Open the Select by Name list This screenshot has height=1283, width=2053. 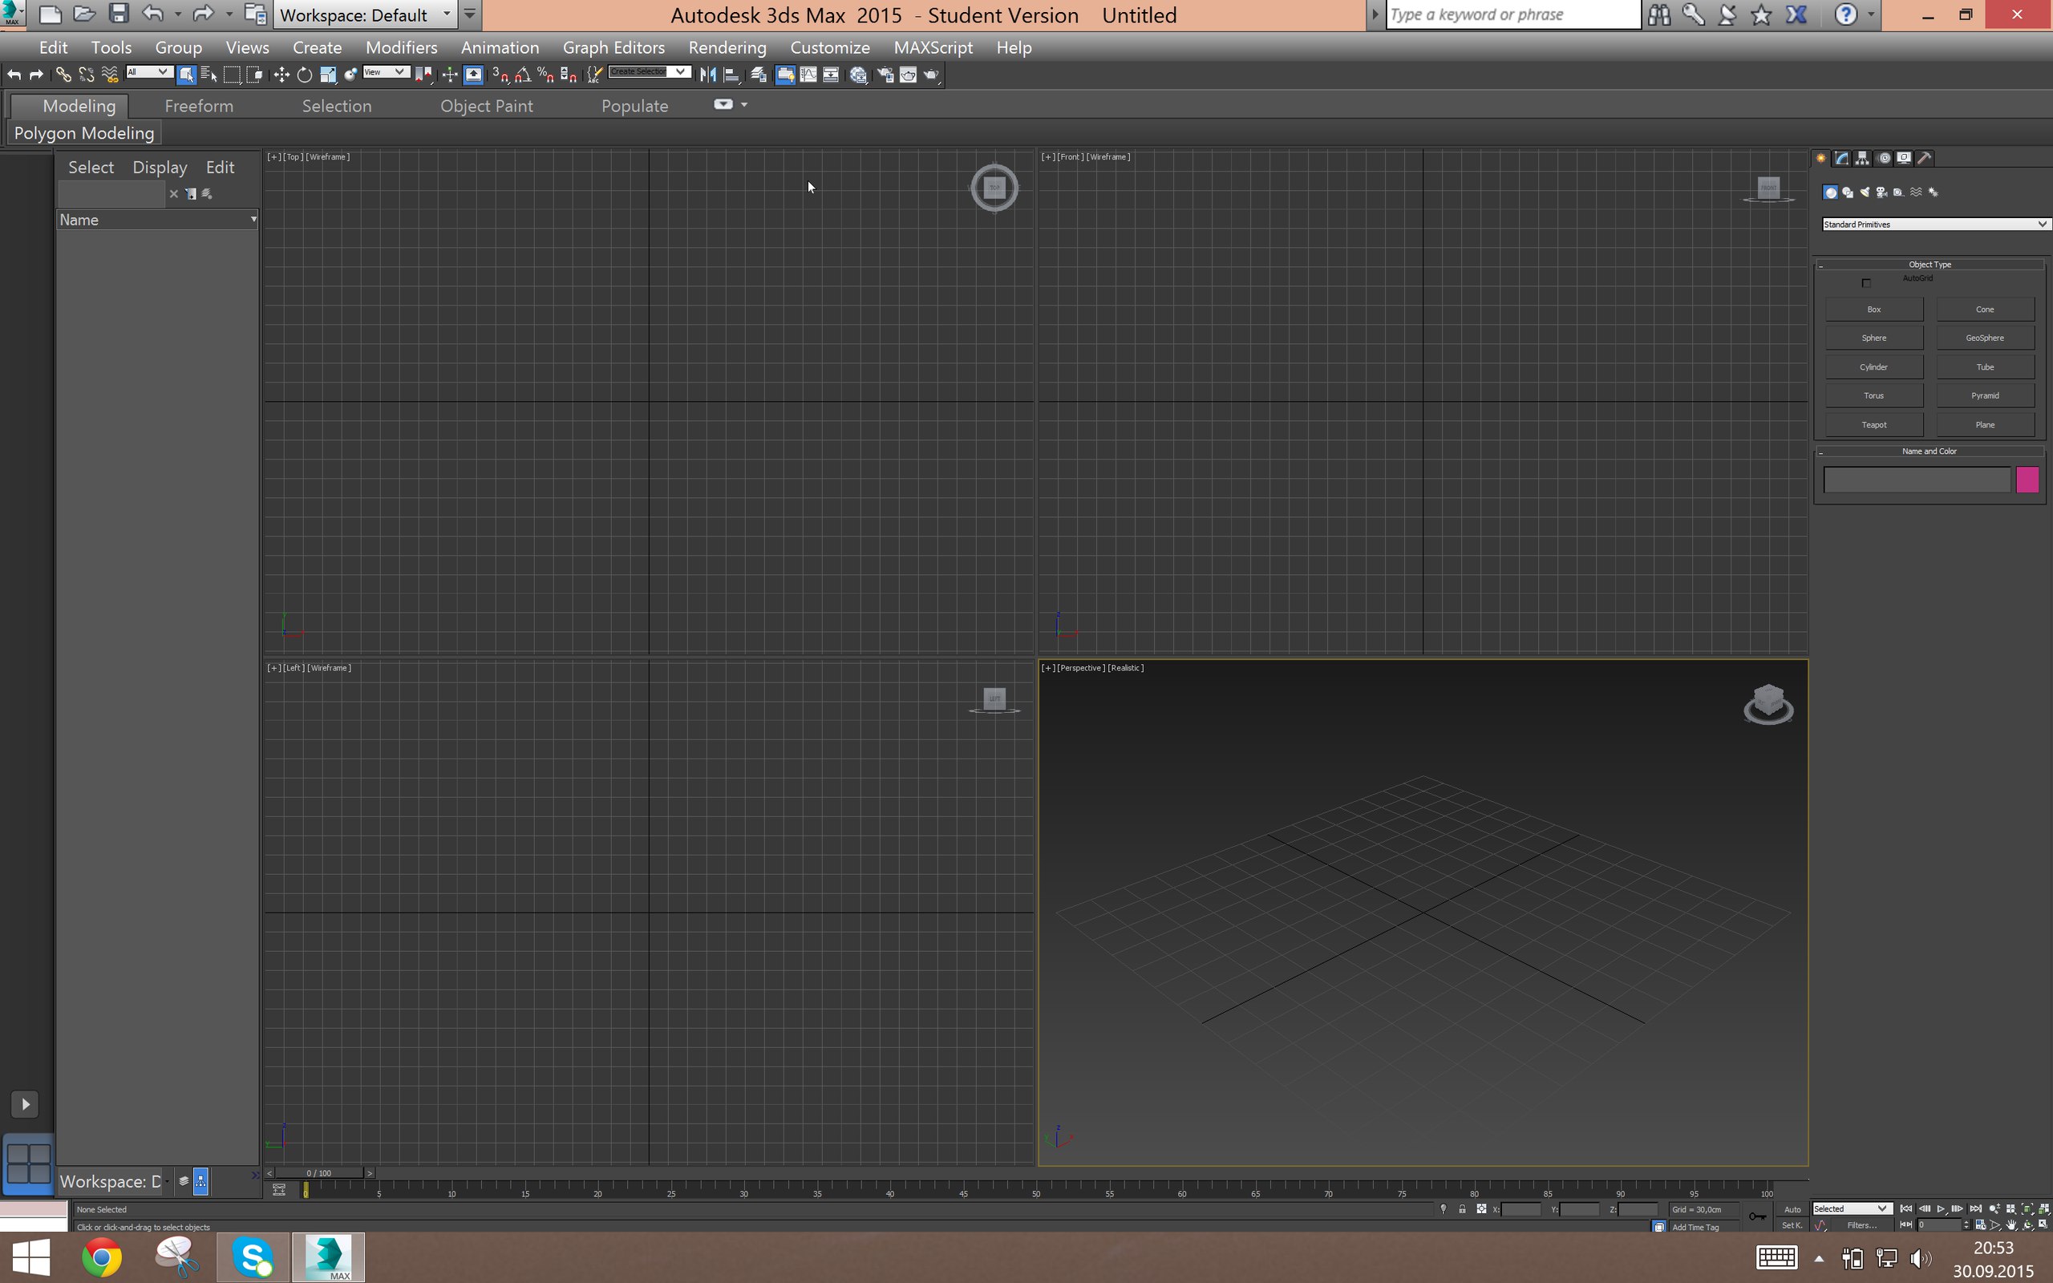(209, 75)
